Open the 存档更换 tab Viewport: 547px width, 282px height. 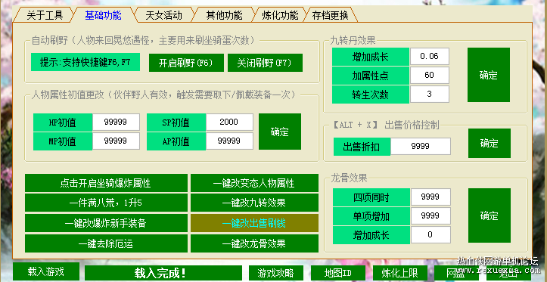coord(331,15)
